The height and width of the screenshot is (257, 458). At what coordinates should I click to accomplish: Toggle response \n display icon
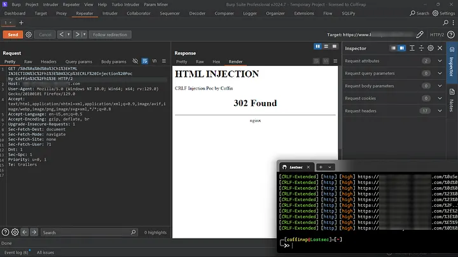pyautogui.click(x=326, y=61)
